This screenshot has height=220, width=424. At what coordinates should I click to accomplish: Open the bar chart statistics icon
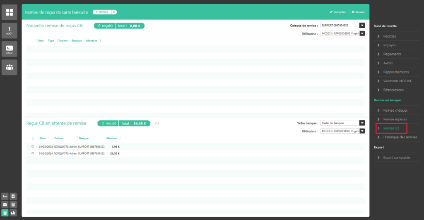(x=13, y=213)
